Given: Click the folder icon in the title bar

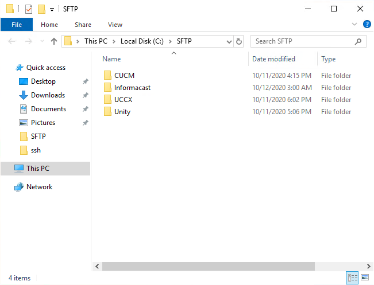Looking at the screenshot, I should click(10, 9).
